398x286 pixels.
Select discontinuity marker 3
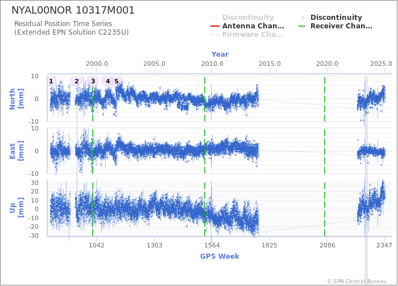(x=93, y=81)
